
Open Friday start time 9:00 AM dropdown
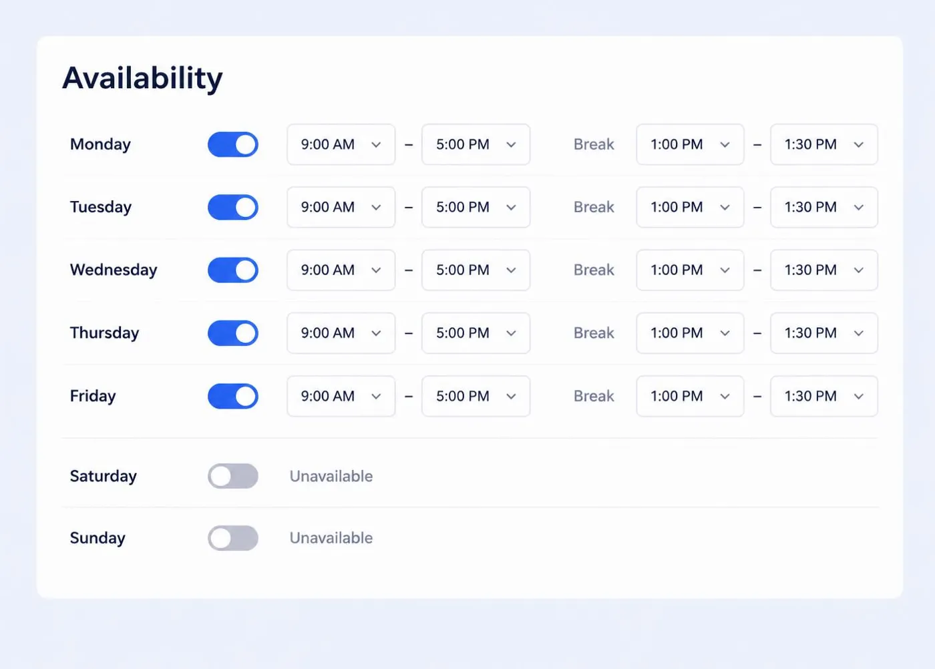(x=341, y=396)
